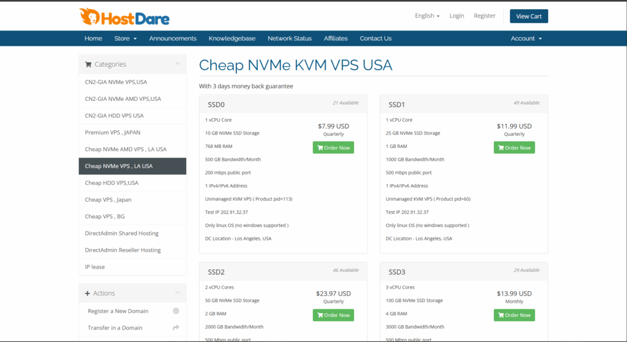627x342 pixels.
Task: Click the $23.97 USD price
Action: click(x=334, y=294)
